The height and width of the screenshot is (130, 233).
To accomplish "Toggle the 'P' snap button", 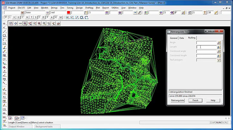I will 6,17.
